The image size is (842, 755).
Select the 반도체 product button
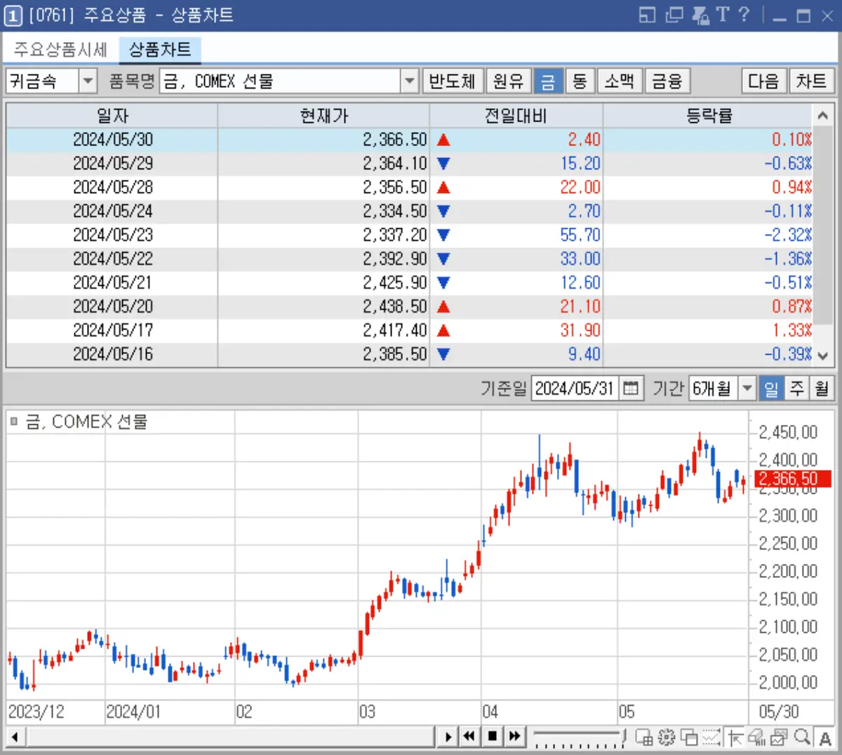[452, 81]
